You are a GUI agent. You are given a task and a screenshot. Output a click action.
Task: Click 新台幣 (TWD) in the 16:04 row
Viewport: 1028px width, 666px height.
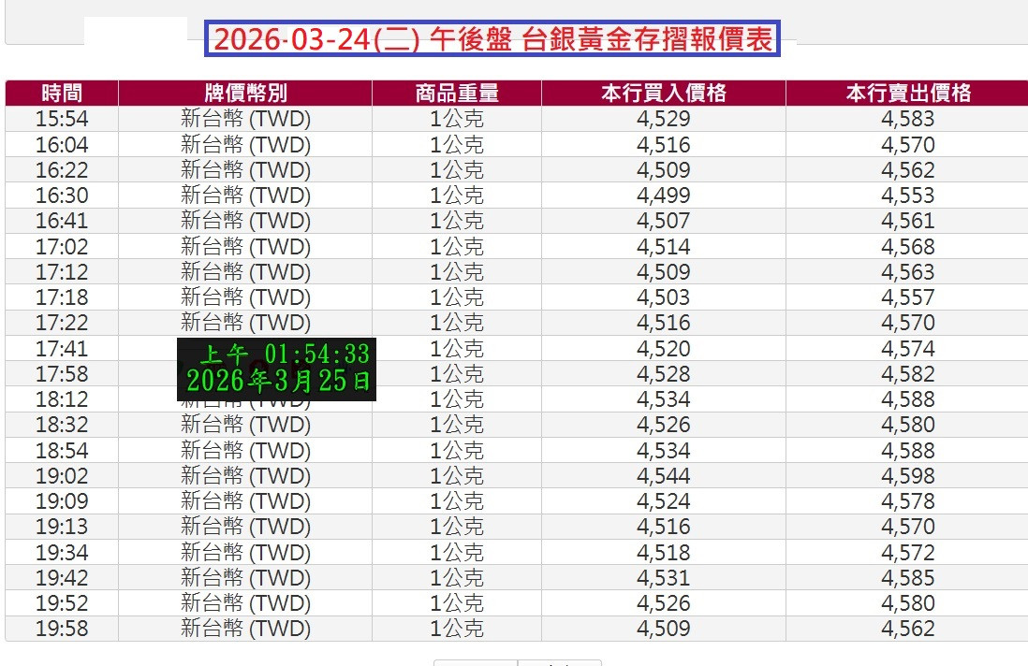pyautogui.click(x=245, y=144)
